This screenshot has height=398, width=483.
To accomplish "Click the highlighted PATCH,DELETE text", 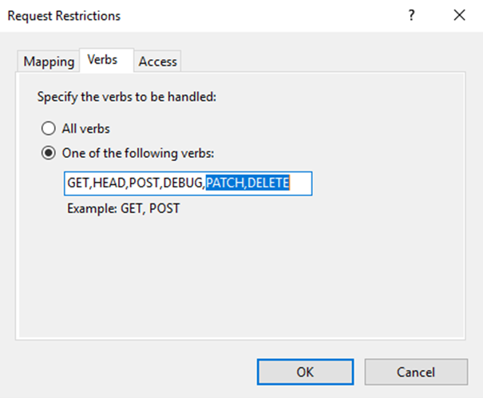I will click(x=247, y=183).
